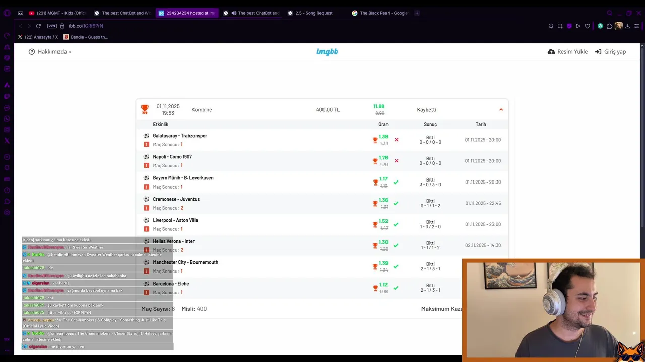Click the green 11.68 total odds
The width and height of the screenshot is (645, 362).
[x=379, y=106]
